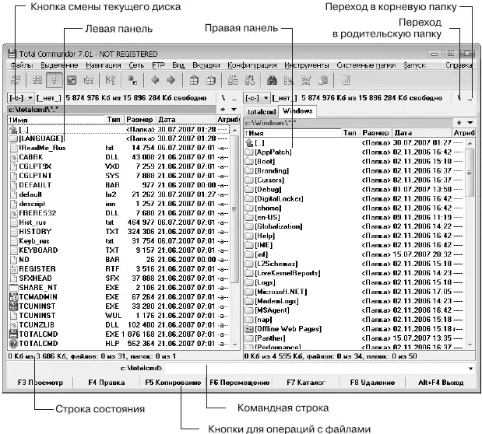Click left panel root folder backslash button
The image size is (482, 434).
click(x=223, y=98)
